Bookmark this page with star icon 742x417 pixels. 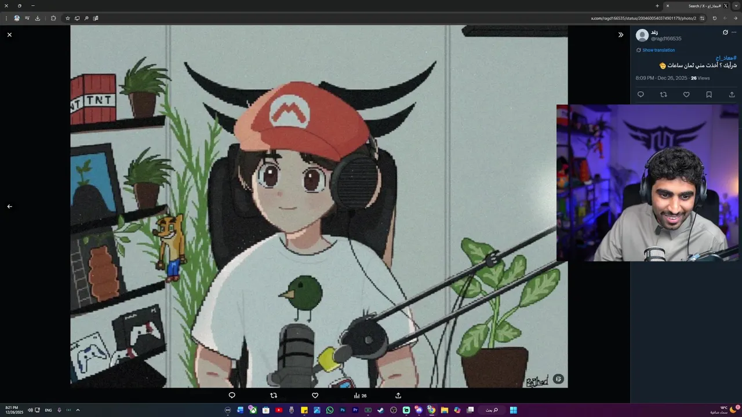point(68,19)
